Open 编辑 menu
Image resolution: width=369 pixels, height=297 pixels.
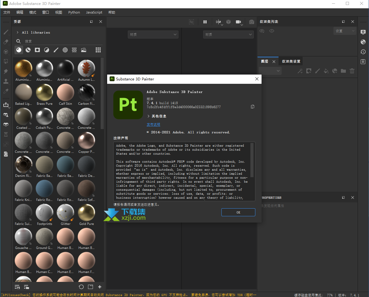[20, 12]
